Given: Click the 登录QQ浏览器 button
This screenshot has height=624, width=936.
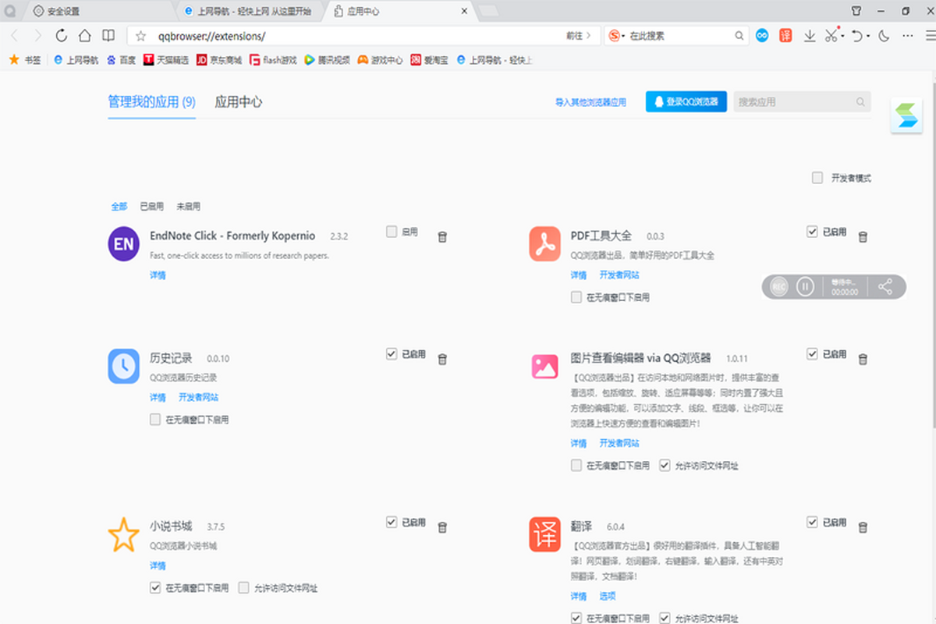Looking at the screenshot, I should tap(686, 101).
